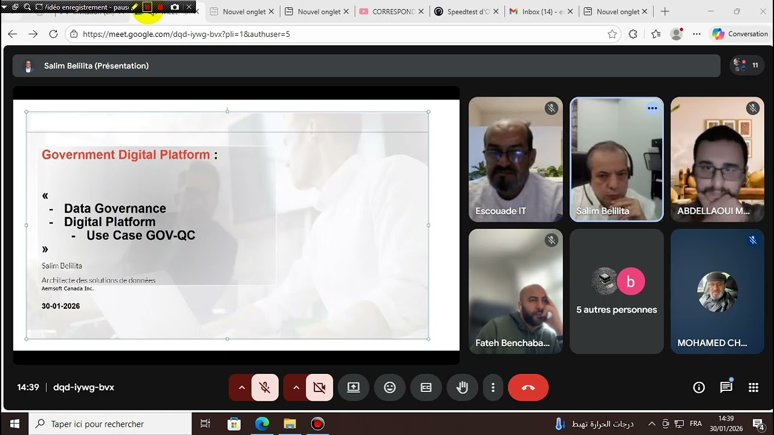The image size is (774, 435).
Task: Open the favorites list icon
Action: [x=656, y=34]
